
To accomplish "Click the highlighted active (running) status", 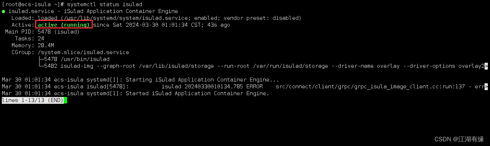I will coord(64,25).
